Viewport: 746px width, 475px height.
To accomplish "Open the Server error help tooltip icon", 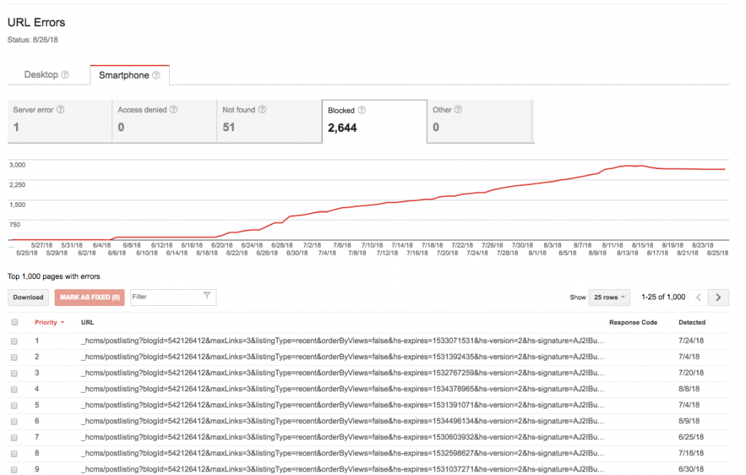I will point(60,110).
